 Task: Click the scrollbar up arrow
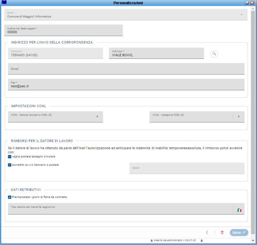tap(253, 9)
